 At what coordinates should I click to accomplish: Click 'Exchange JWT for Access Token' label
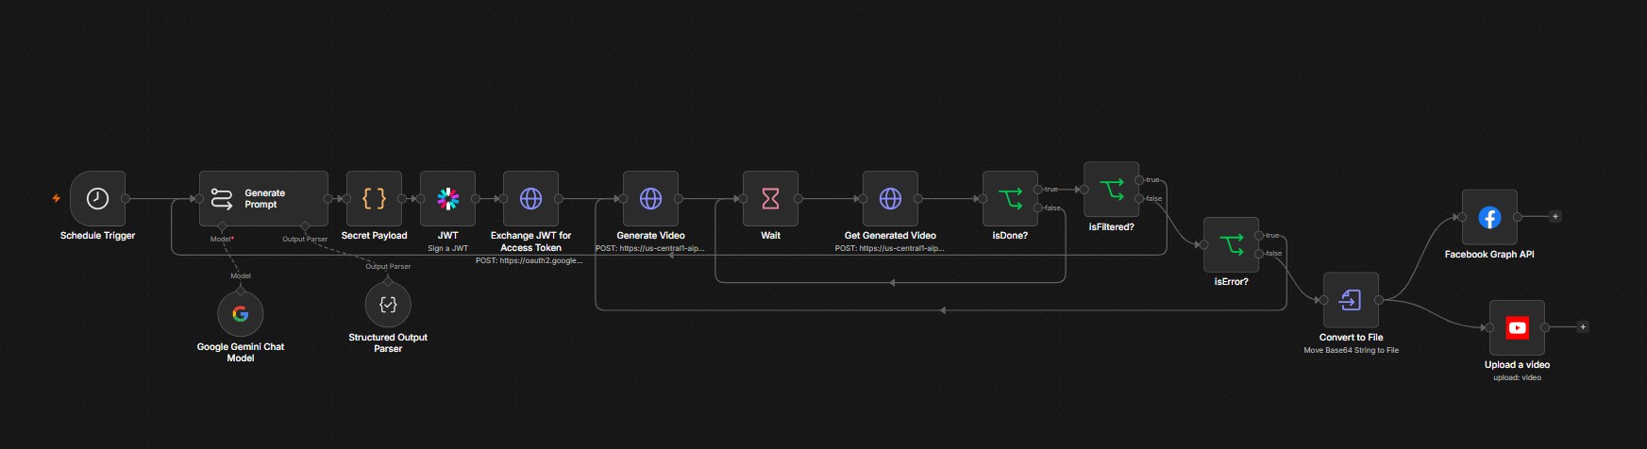[530, 241]
